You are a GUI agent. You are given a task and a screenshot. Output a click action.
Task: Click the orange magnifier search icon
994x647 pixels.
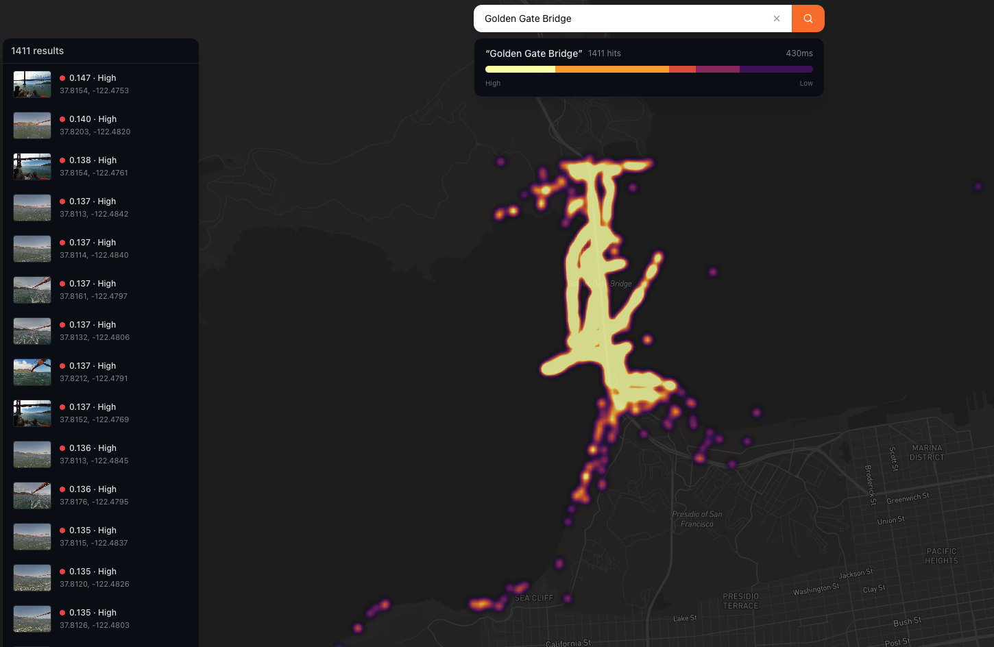tap(808, 19)
